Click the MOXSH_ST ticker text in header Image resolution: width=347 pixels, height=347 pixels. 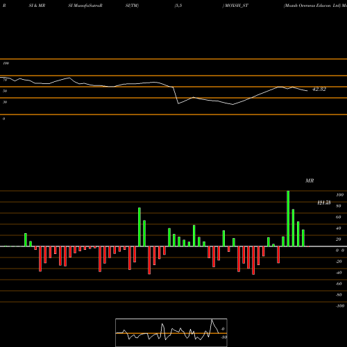236,6
